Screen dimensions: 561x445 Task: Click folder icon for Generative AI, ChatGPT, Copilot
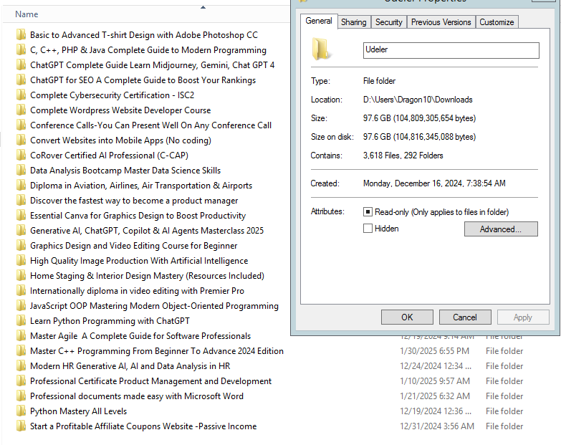[x=21, y=230]
